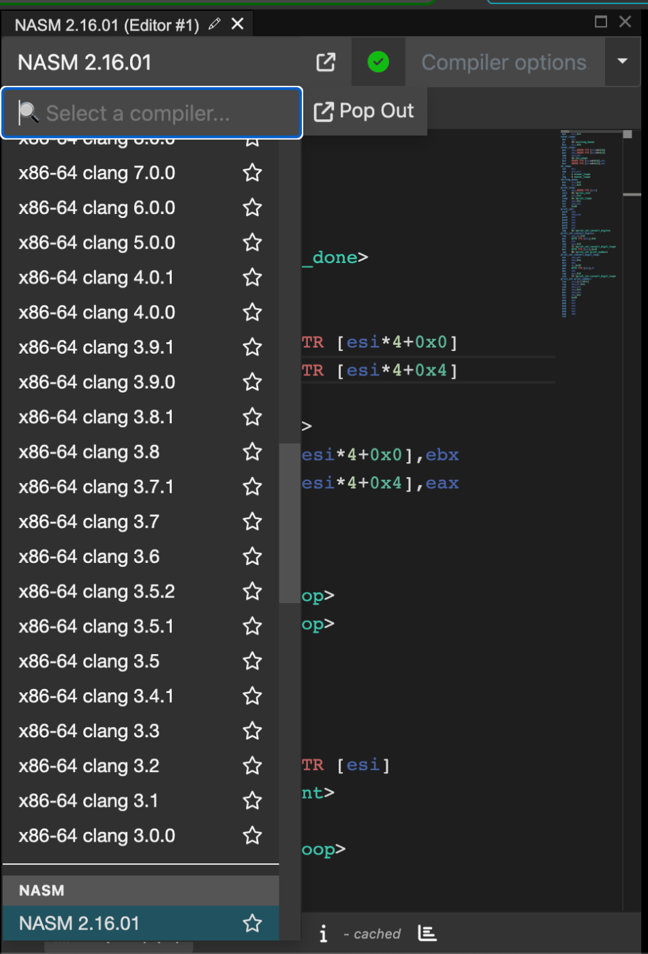Click the code minimap overview
Screen dimensions: 648x954
589,225
